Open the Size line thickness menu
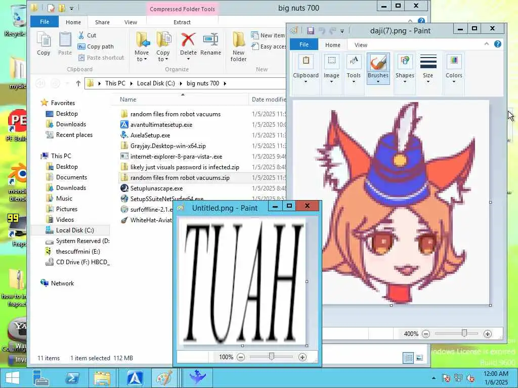 (x=428, y=69)
